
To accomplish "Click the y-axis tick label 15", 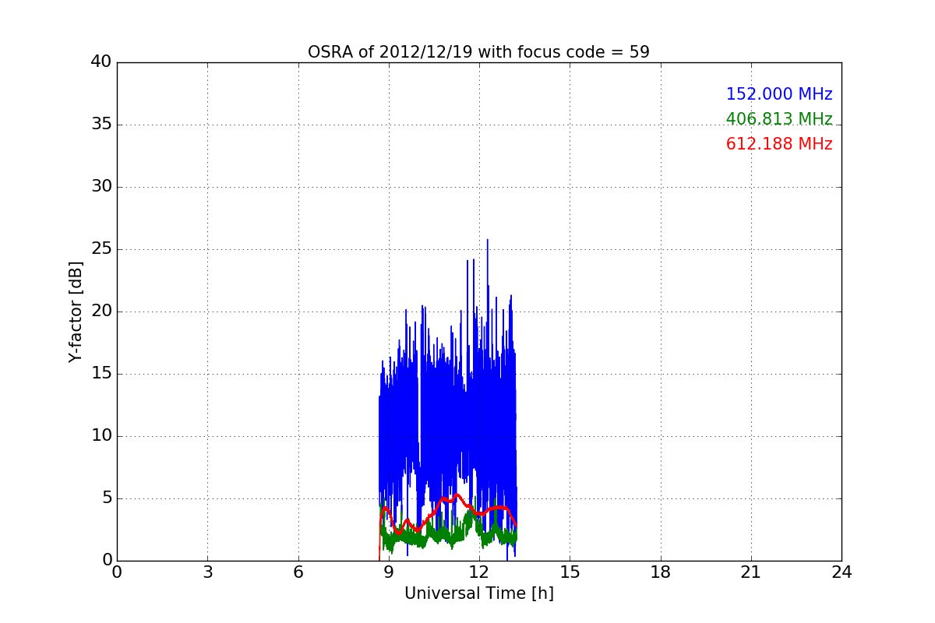I will pyautogui.click(x=101, y=374).
